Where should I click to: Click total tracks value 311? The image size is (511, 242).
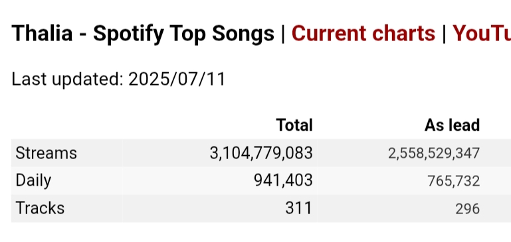(x=298, y=208)
